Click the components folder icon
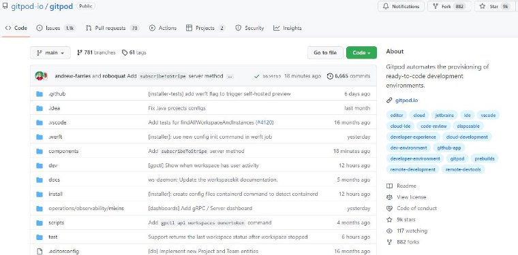This screenshot has height=255, width=518. click(40, 151)
